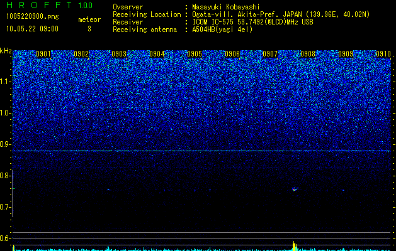The image size is (396, 251).
Task: Click the observer name Masayuki Kobayashi
Action: (226, 7)
